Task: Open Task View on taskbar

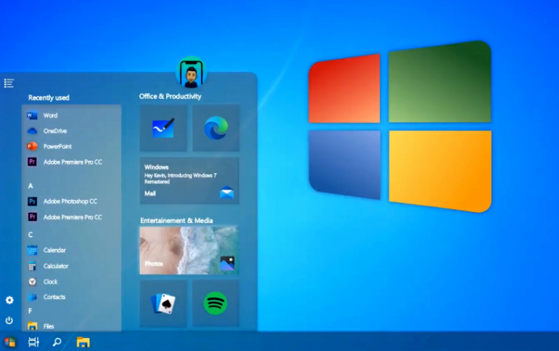Action: pyautogui.click(x=34, y=342)
